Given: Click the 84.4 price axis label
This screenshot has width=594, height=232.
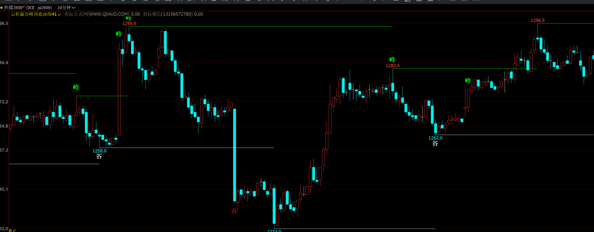Looking at the screenshot, I should 4,63.
